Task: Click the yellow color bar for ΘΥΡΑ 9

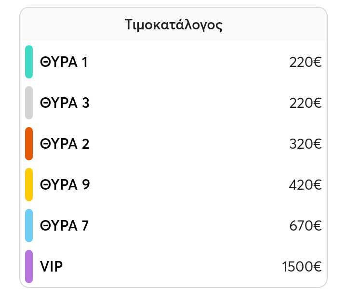Action: tap(29, 184)
